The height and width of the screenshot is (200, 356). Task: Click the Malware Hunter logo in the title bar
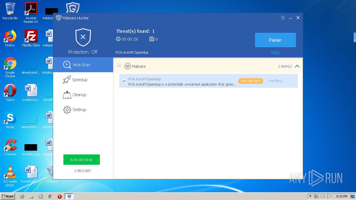(58, 18)
